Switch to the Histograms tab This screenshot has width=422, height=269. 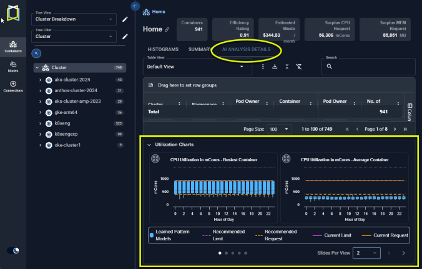coord(163,49)
